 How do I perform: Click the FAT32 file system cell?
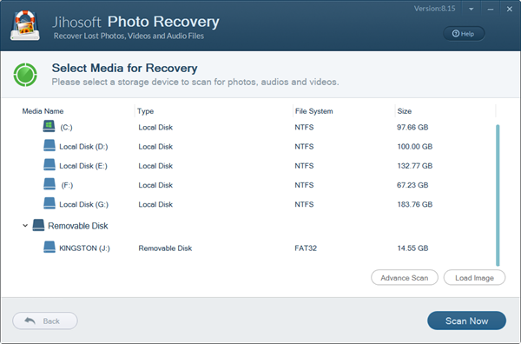pos(306,248)
